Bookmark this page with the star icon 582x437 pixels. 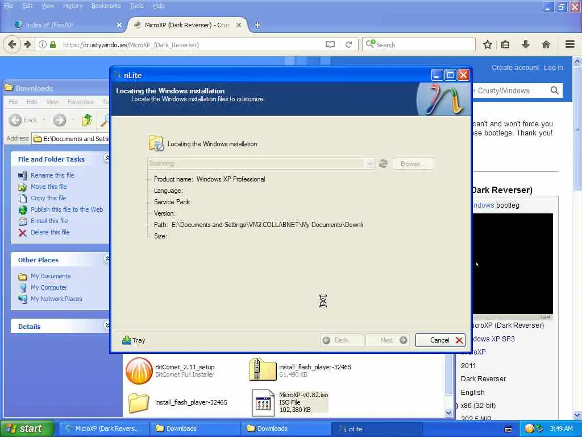(x=487, y=44)
